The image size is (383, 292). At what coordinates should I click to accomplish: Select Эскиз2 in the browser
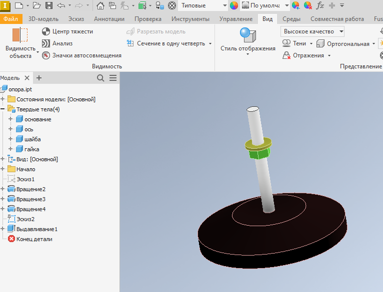pyautogui.click(x=25, y=219)
